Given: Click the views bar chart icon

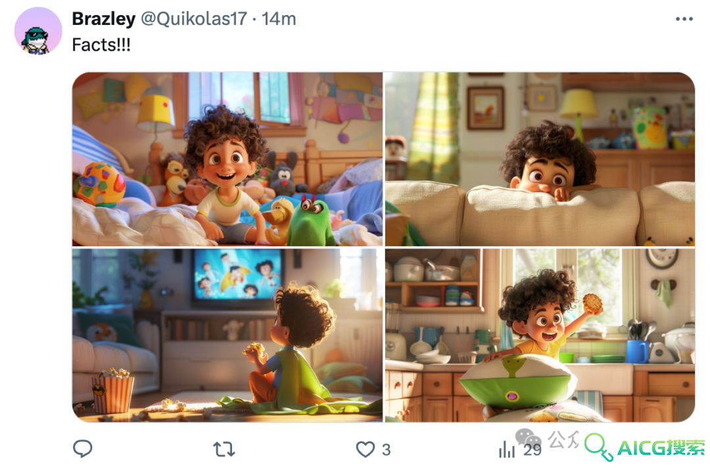Looking at the screenshot, I should point(507,450).
